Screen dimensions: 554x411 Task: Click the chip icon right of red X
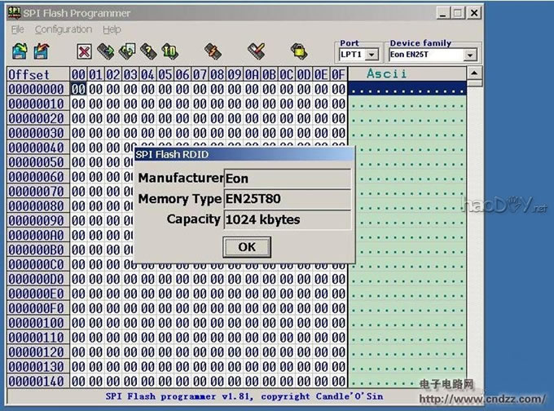point(105,51)
